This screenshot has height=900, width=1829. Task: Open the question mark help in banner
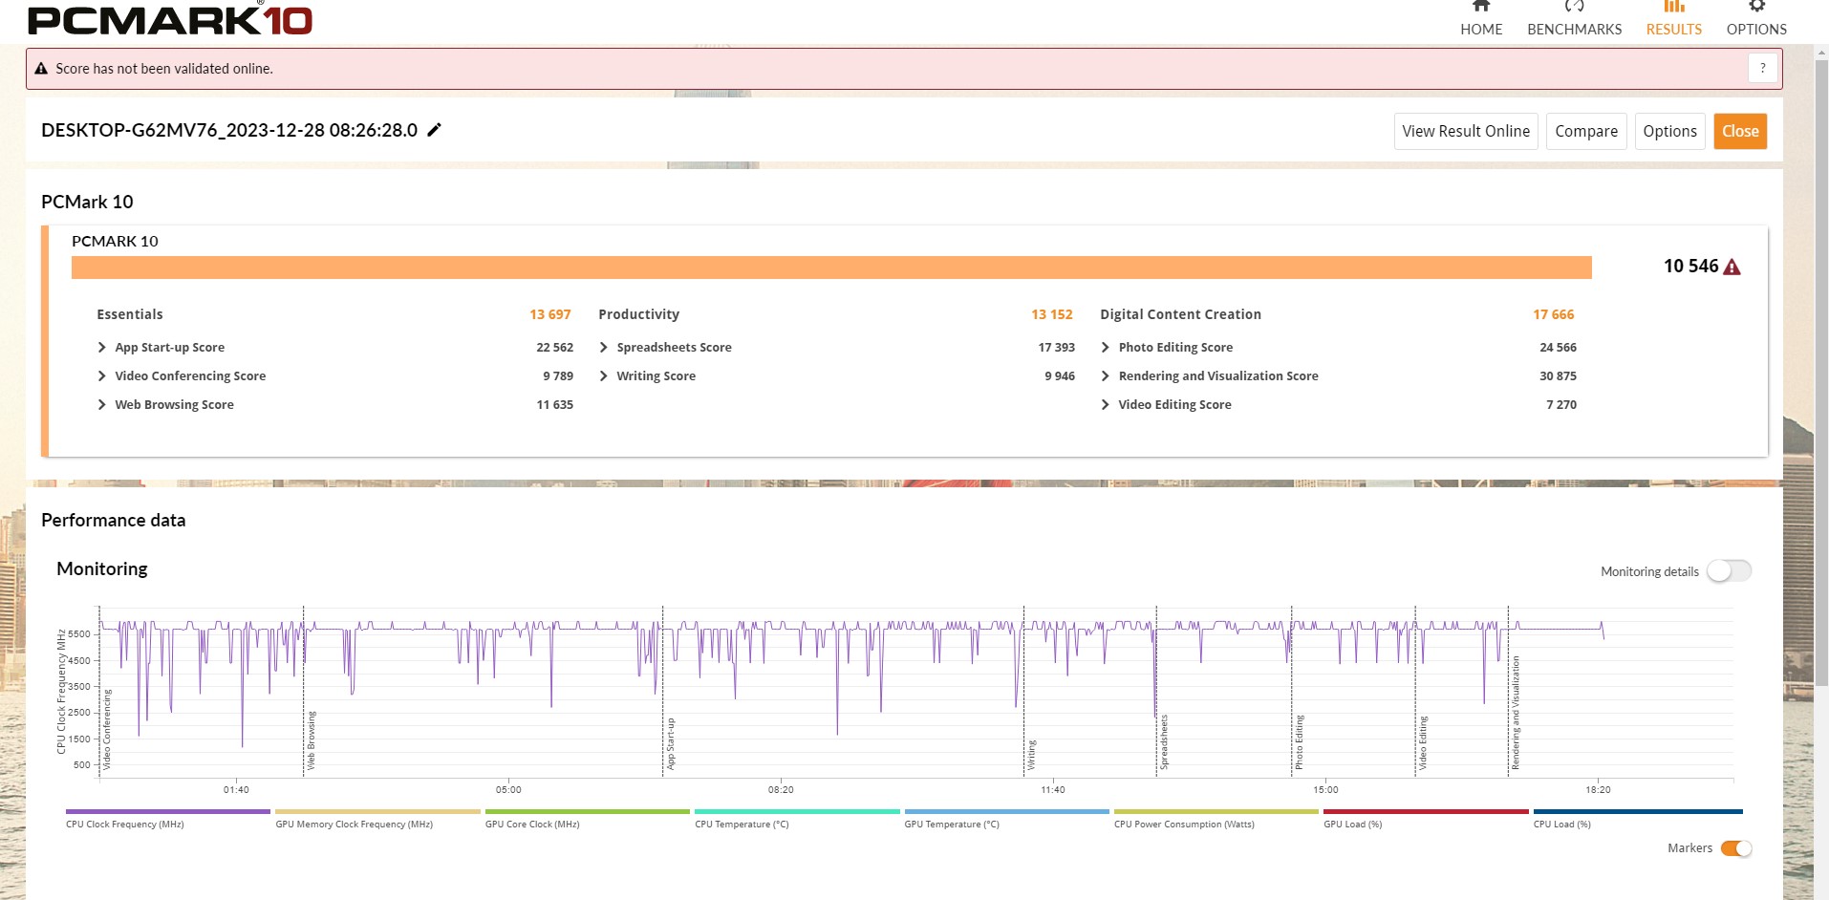pos(1763,68)
